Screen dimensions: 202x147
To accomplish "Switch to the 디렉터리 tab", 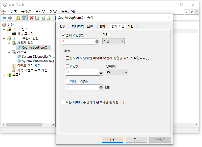I will 78,27.
